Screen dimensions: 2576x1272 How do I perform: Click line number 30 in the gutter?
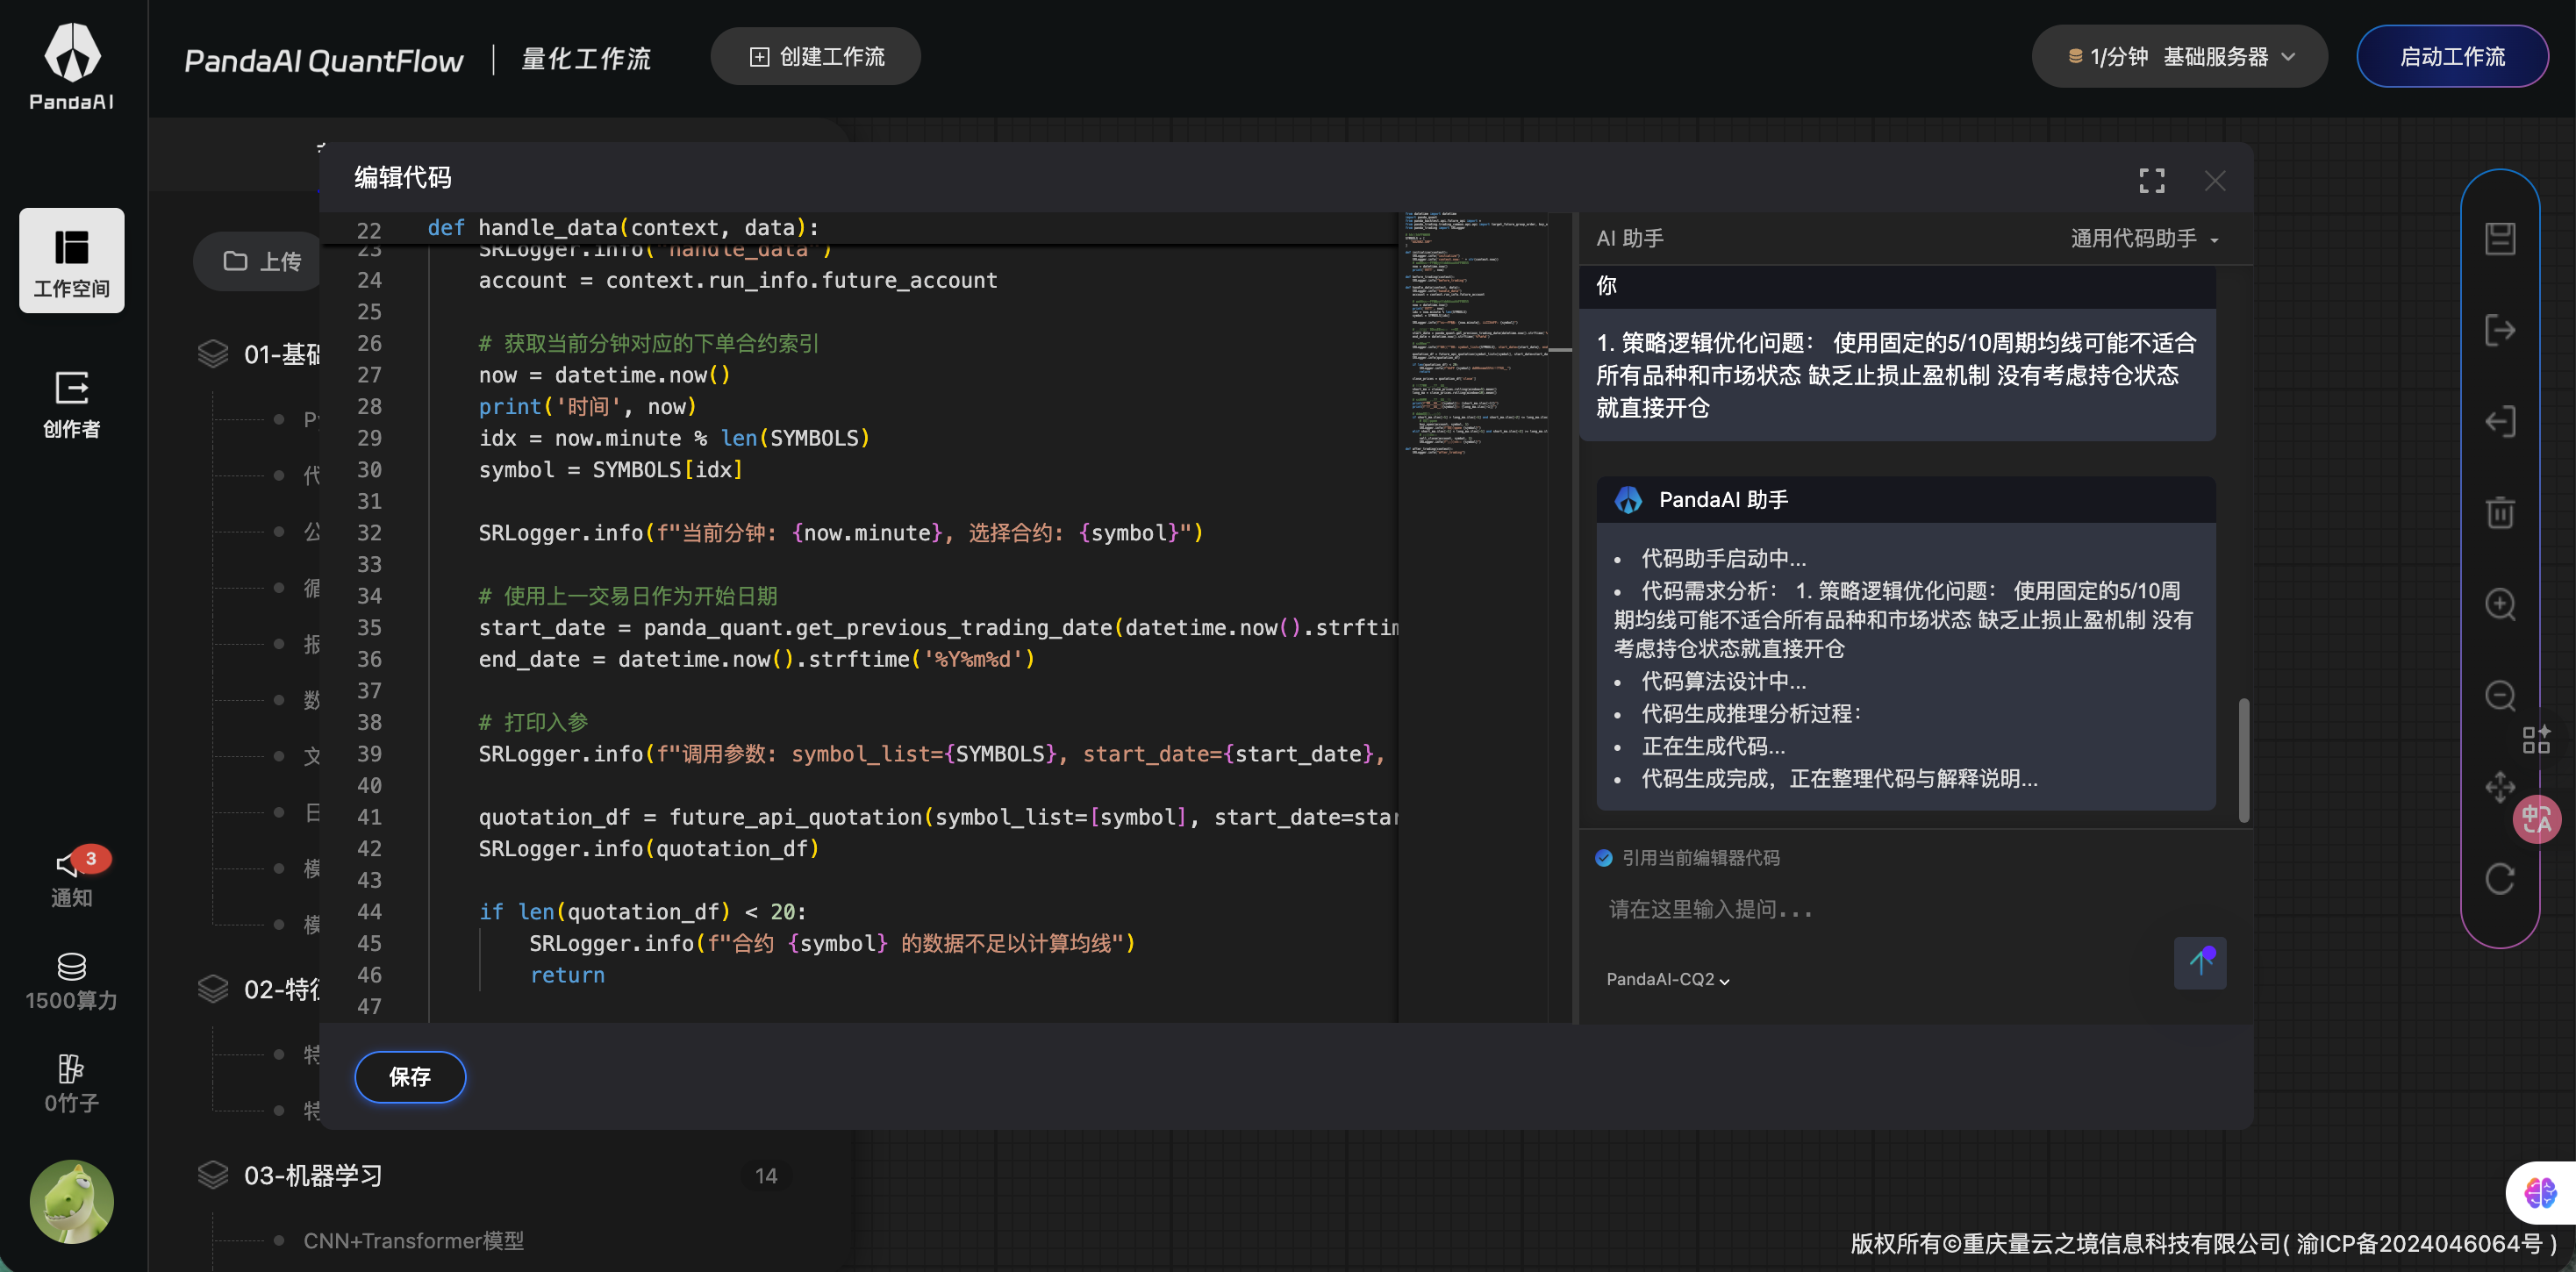pyautogui.click(x=369, y=470)
